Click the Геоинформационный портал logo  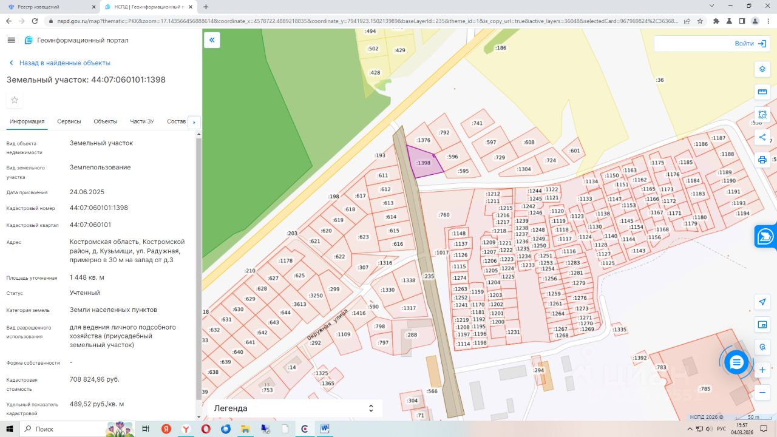(x=76, y=40)
